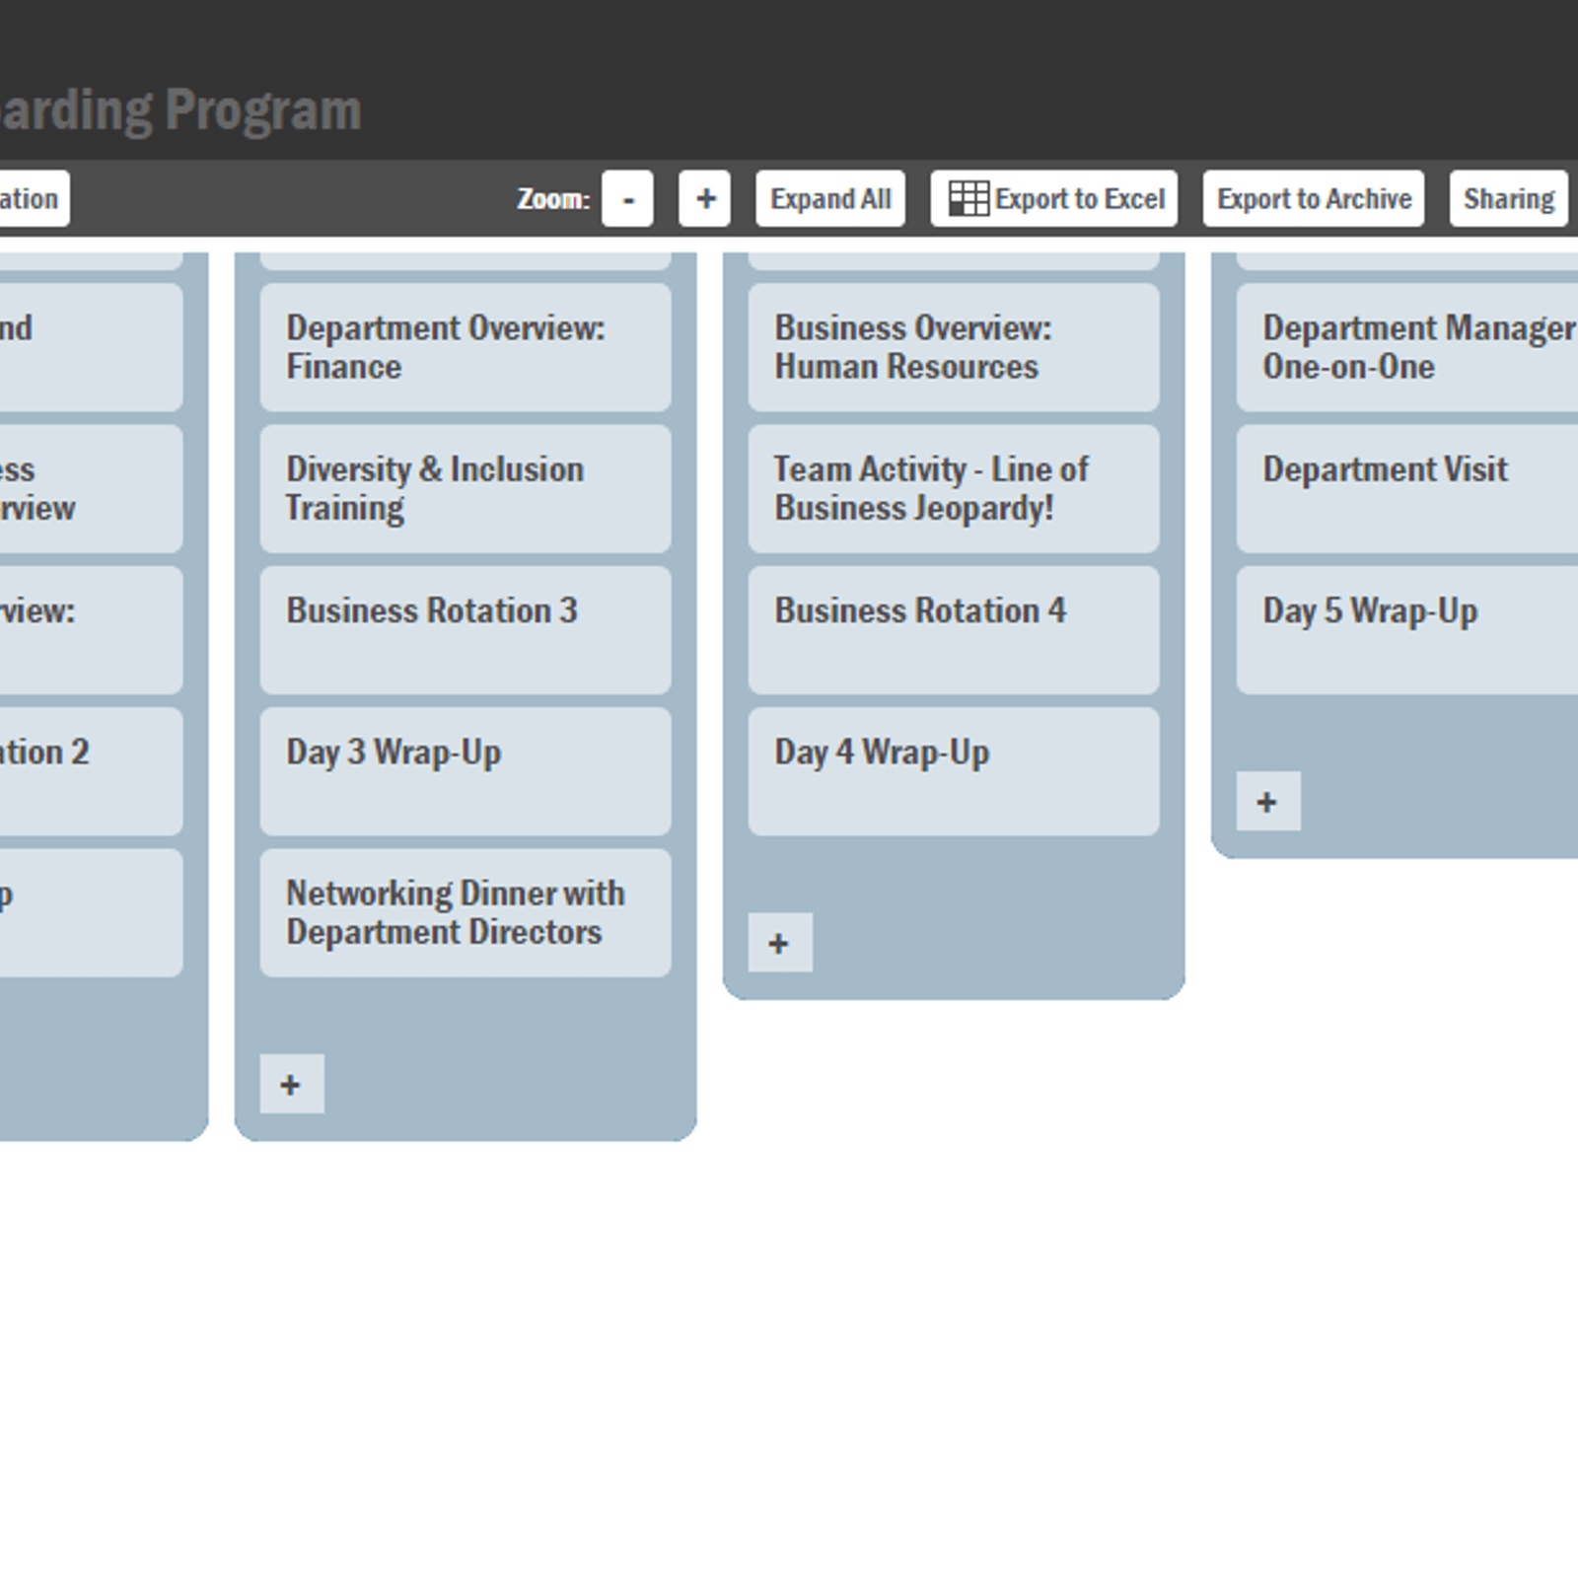Add card below Day 4 Wrap-Up

click(x=779, y=943)
